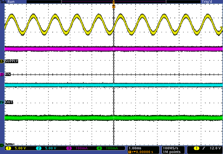
Task: Click the channel 2 OUT ground marker
Action: pos(2,102)
